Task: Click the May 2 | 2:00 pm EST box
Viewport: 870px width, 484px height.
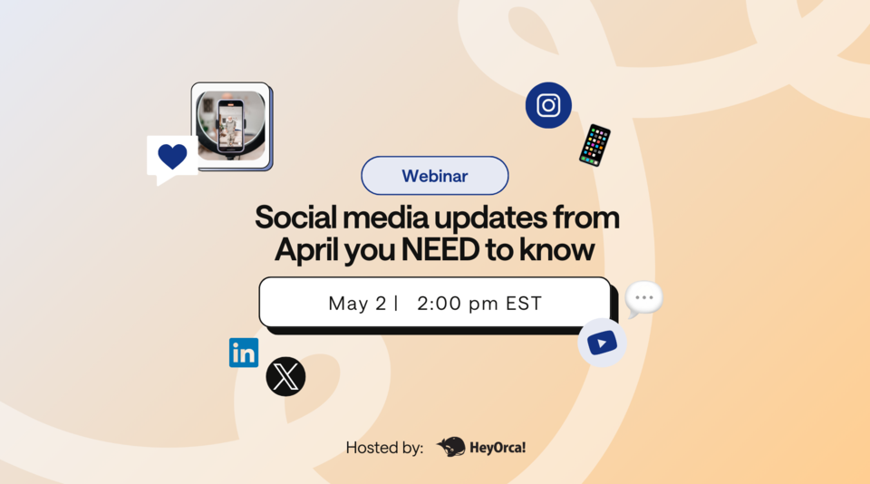Action: (x=435, y=303)
